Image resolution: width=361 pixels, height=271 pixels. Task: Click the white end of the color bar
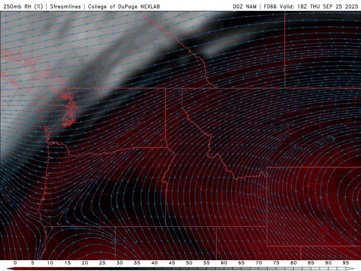(350, 269)
